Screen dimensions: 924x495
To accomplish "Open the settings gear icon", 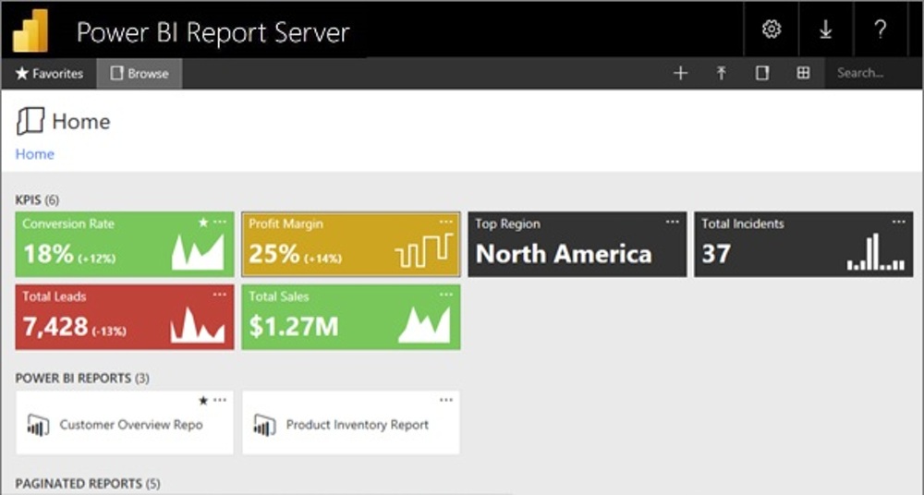I will pyautogui.click(x=771, y=30).
